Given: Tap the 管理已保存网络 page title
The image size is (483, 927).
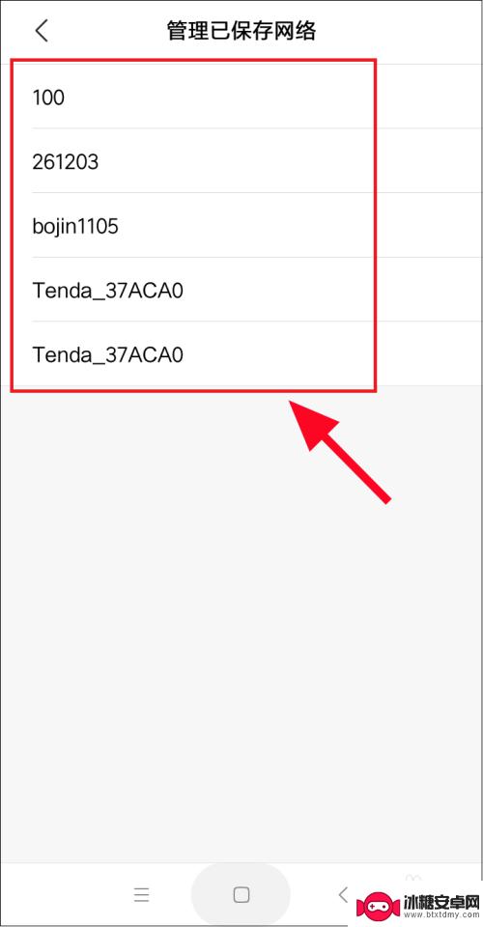Looking at the screenshot, I should click(241, 31).
